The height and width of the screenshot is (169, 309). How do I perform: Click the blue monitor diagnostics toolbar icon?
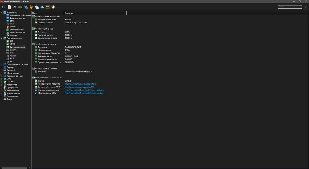[26, 7]
